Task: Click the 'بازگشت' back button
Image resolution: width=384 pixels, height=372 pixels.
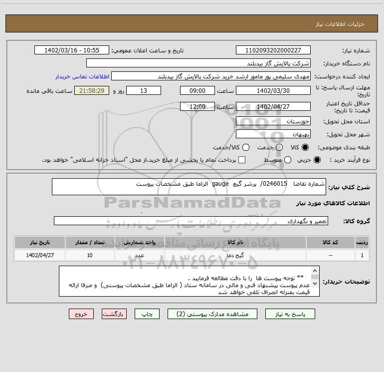Action: (114, 314)
